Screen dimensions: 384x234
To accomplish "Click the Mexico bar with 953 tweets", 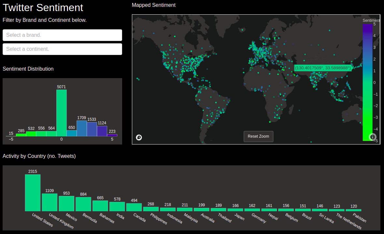I will tap(66, 203).
